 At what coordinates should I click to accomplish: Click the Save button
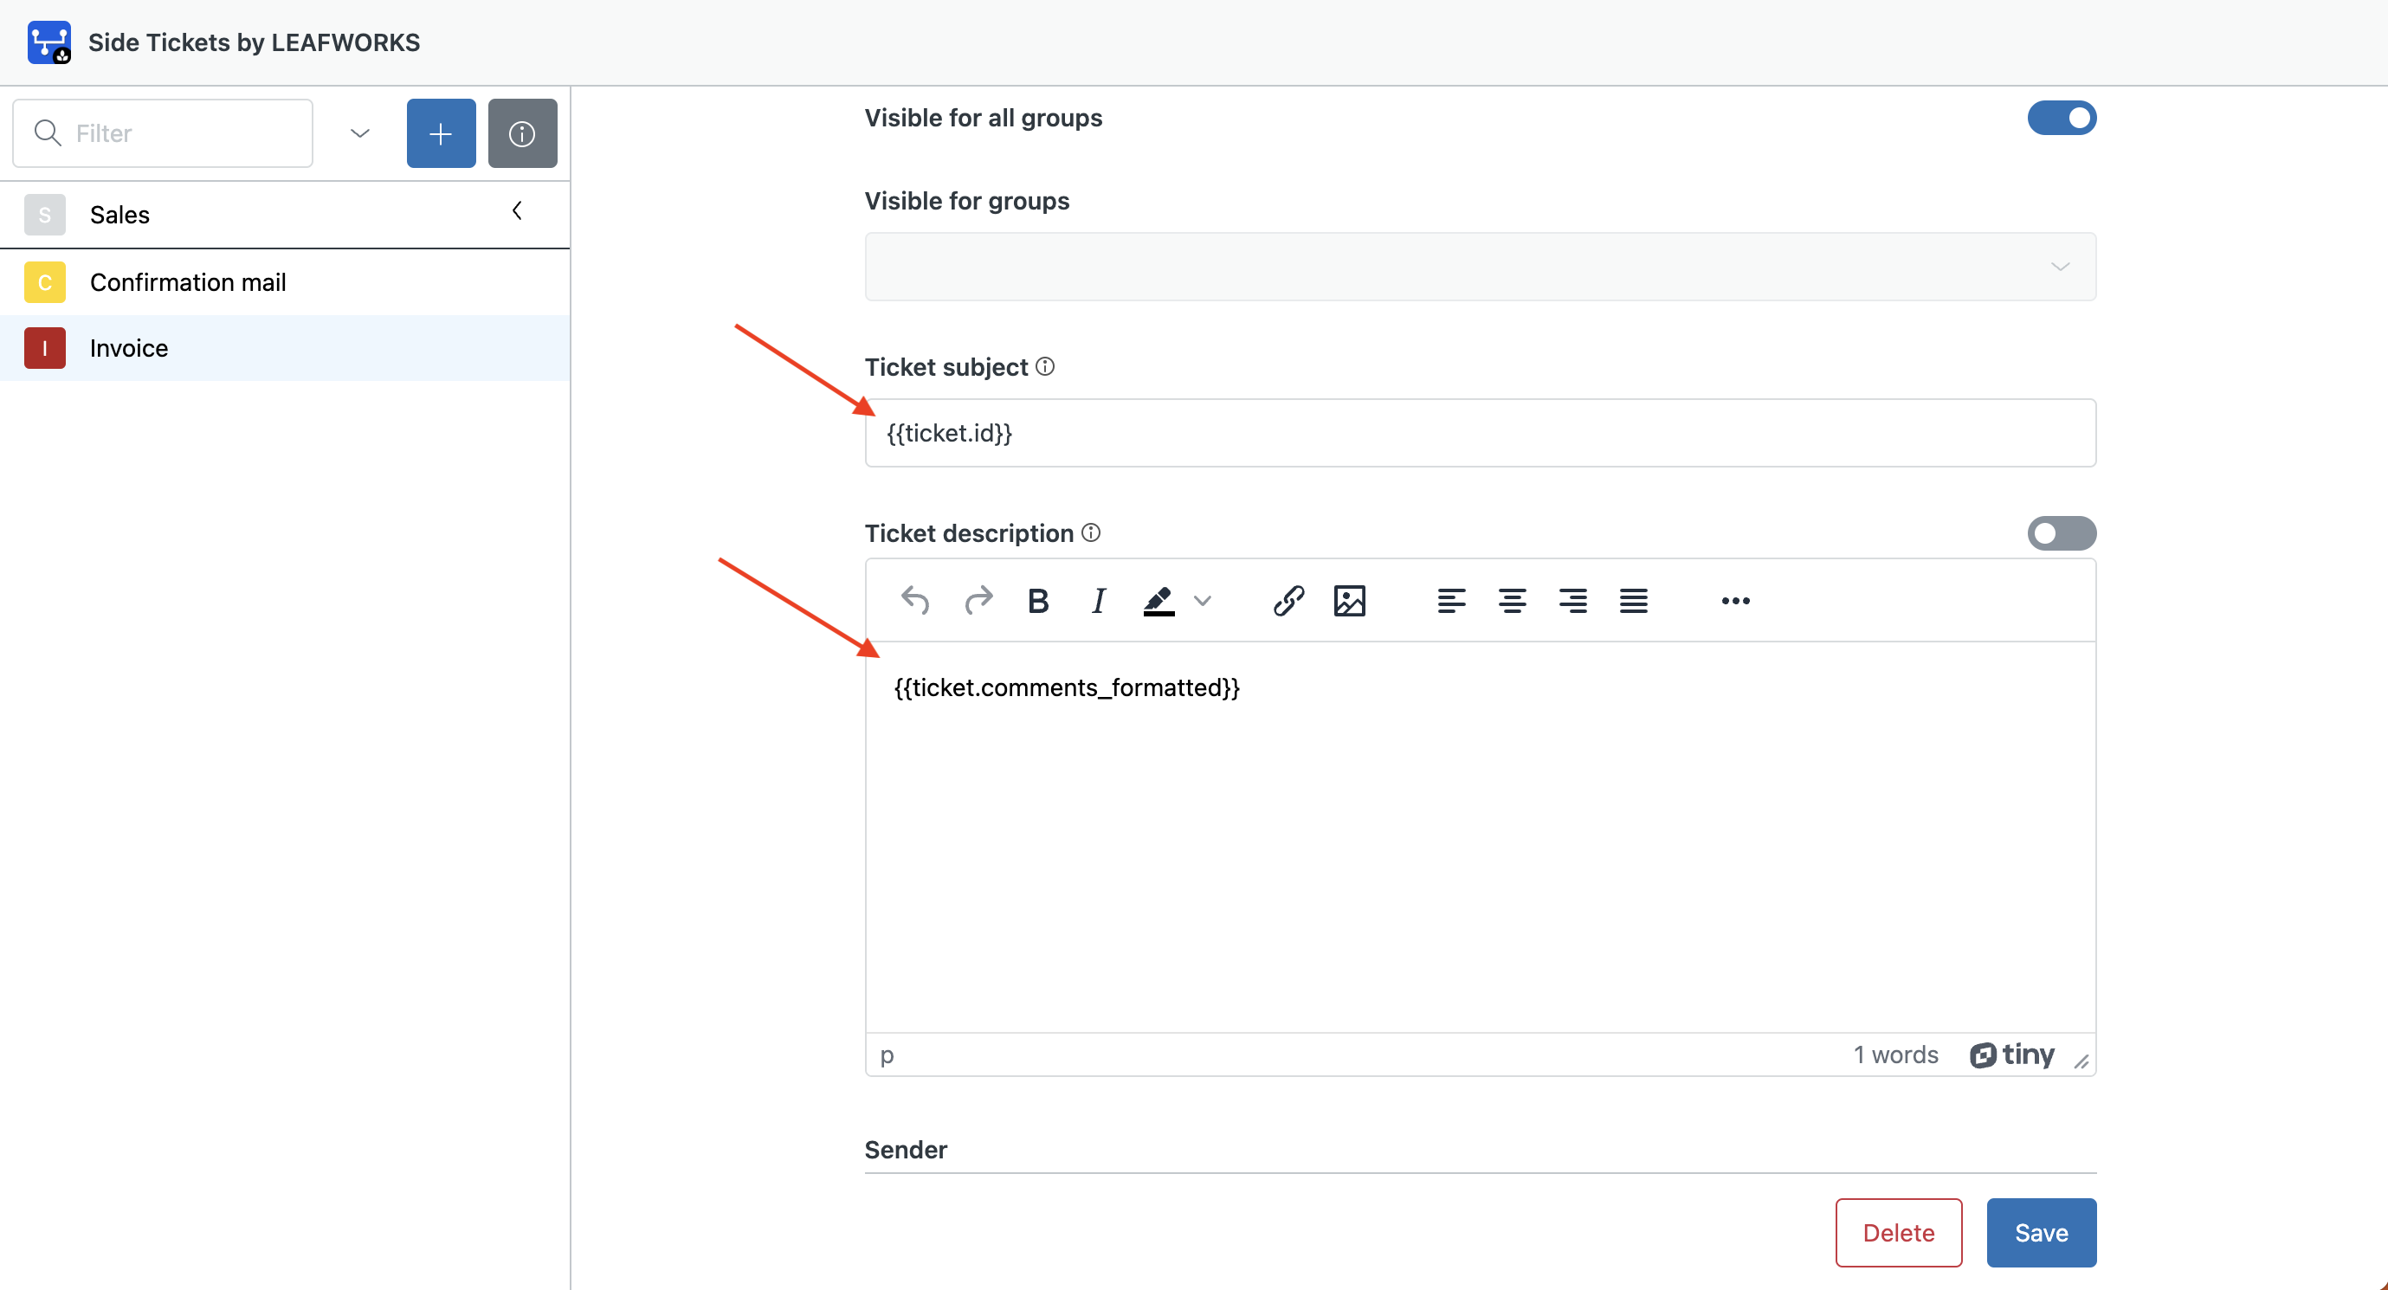click(2041, 1233)
